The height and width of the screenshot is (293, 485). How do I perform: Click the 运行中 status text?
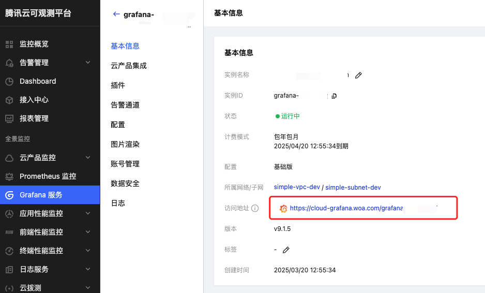(290, 116)
